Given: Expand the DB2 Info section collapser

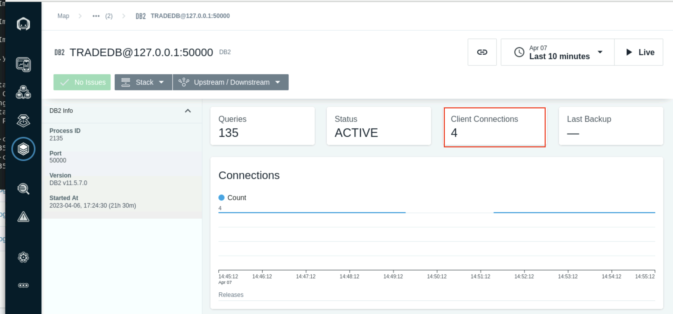Looking at the screenshot, I should tap(188, 111).
